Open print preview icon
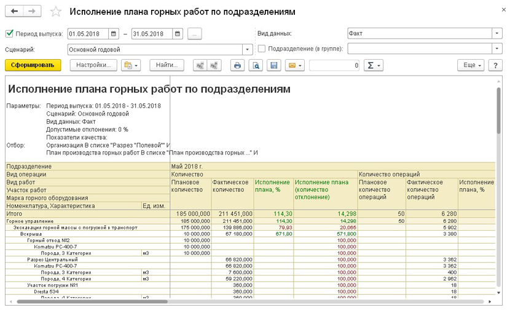Screen dimensions: 510x310 point(256,65)
